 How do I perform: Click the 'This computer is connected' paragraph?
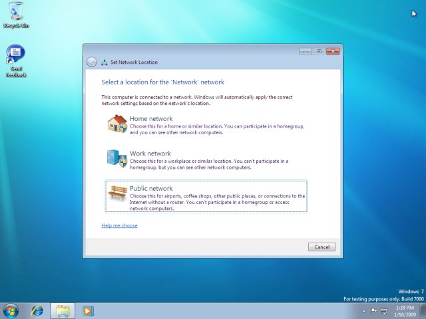coord(197,100)
